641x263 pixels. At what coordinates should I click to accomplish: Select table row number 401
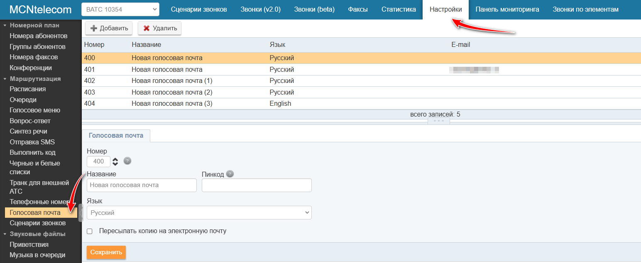(x=361, y=69)
